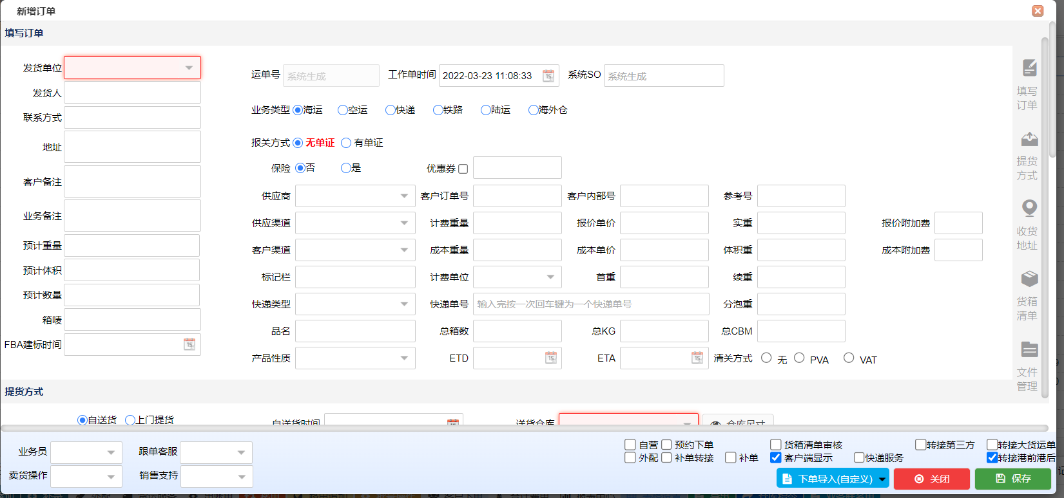The height and width of the screenshot is (498, 1064).
Task: Click the 填写订单 sidebar icon
Action: 1029,68
